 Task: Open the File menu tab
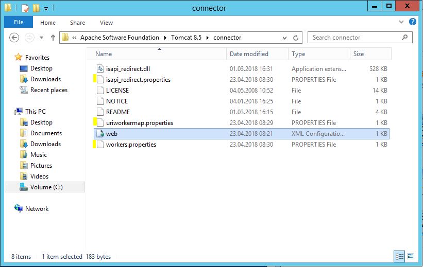(x=19, y=22)
